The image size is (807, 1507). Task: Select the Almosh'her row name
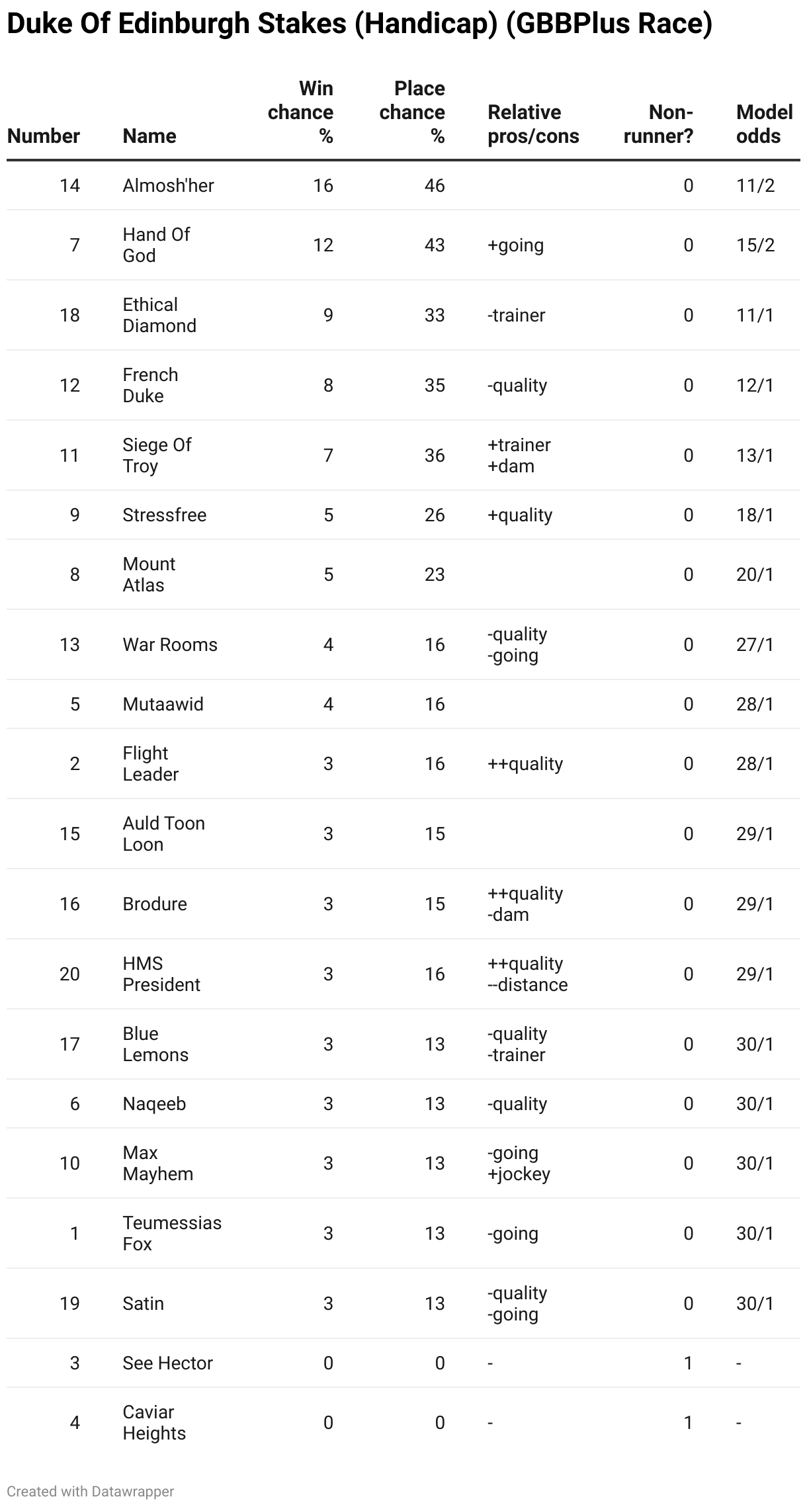[x=168, y=185]
